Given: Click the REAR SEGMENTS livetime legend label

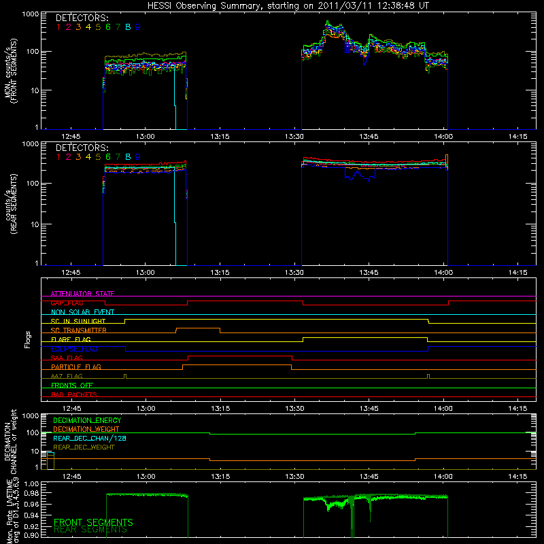Looking at the screenshot, I should click(x=90, y=530).
